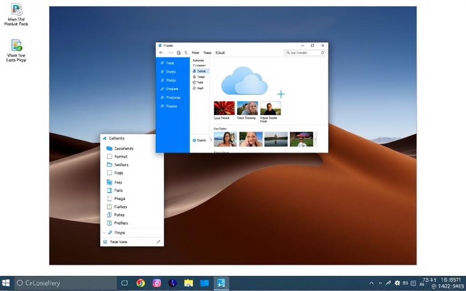Open the 'iCloud' menu item in toolbar
Image resolution: width=466 pixels, height=291 pixels.
(x=220, y=53)
